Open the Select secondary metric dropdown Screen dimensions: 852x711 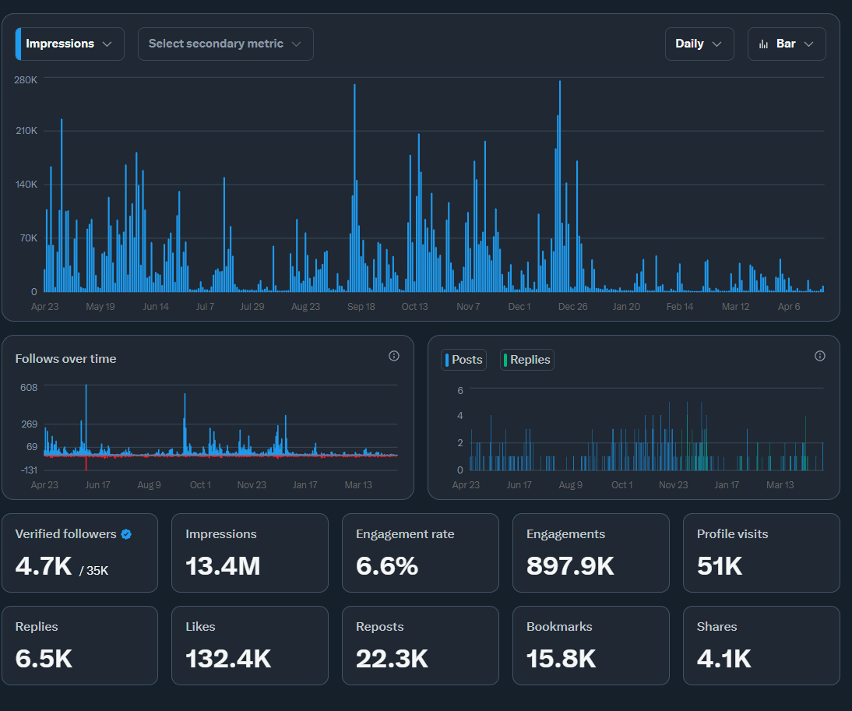coord(226,44)
